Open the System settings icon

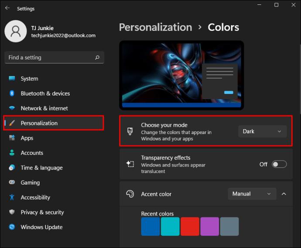tap(12, 78)
